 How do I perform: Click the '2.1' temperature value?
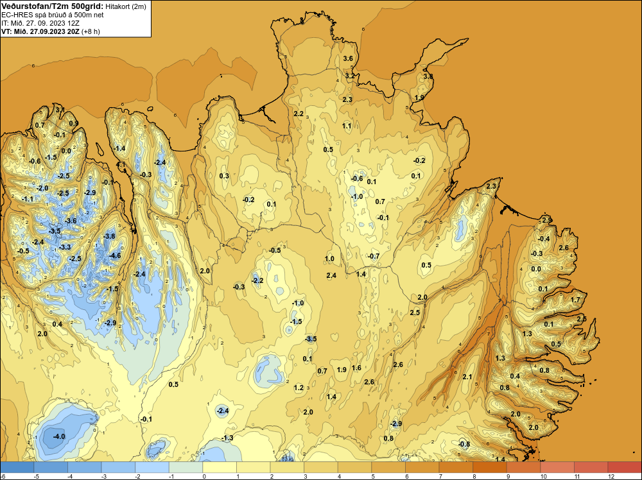(467, 377)
